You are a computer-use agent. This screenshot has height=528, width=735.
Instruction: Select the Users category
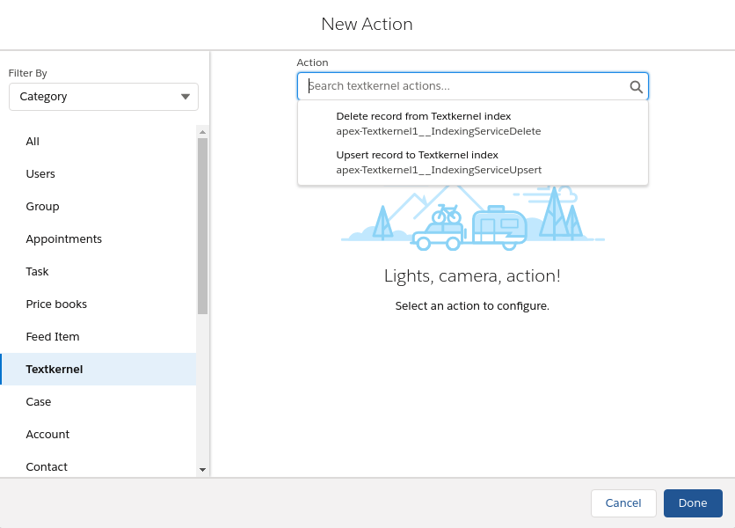(x=98, y=173)
